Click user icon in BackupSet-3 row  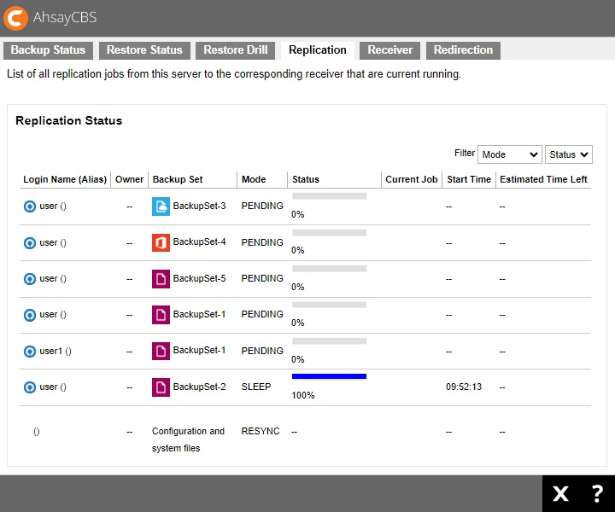point(30,207)
